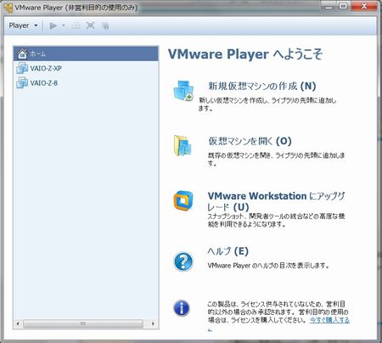Select the ホーム item in the library
Viewport: 382px width, 343px height.
(86, 53)
